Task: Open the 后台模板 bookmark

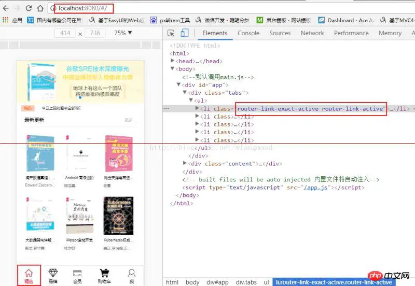Action: [284, 20]
